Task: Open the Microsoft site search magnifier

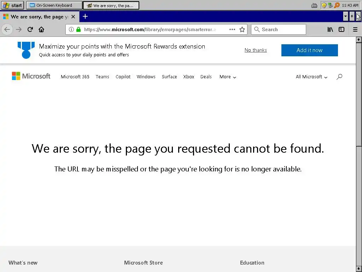Action: pos(339,76)
